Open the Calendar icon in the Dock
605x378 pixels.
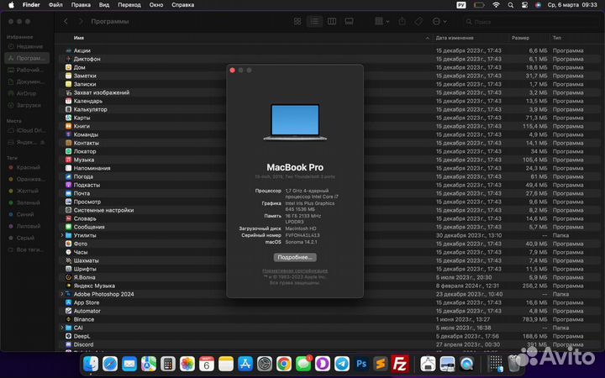tap(207, 364)
